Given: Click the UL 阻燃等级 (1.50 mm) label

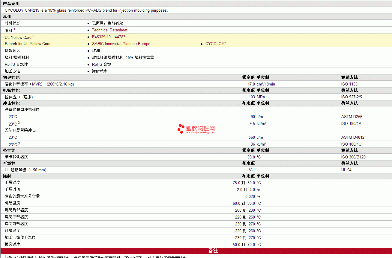Looking at the screenshot, I should 25,170.
